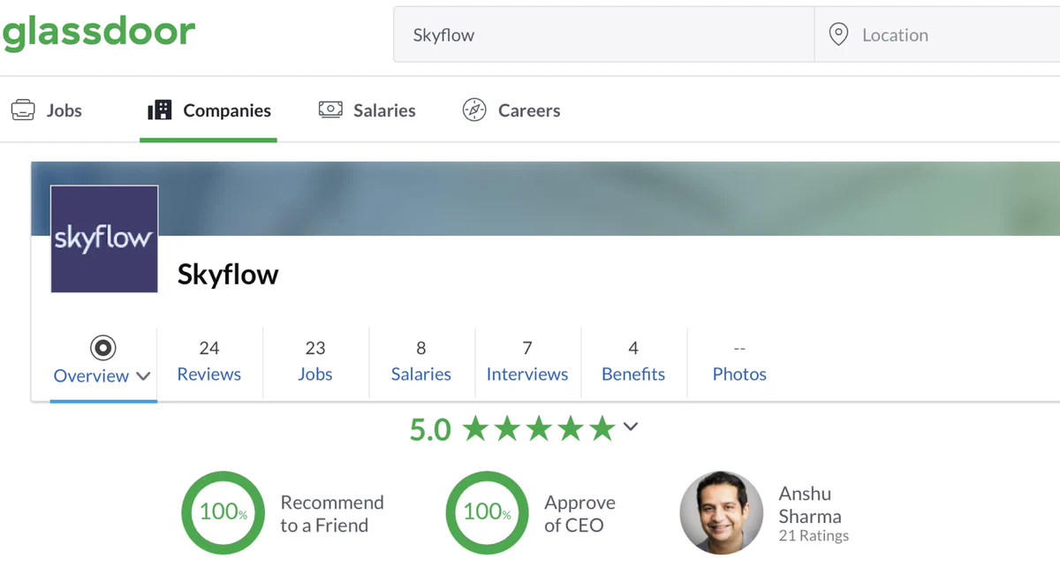Open the 8 Salaries tab

coord(421,361)
